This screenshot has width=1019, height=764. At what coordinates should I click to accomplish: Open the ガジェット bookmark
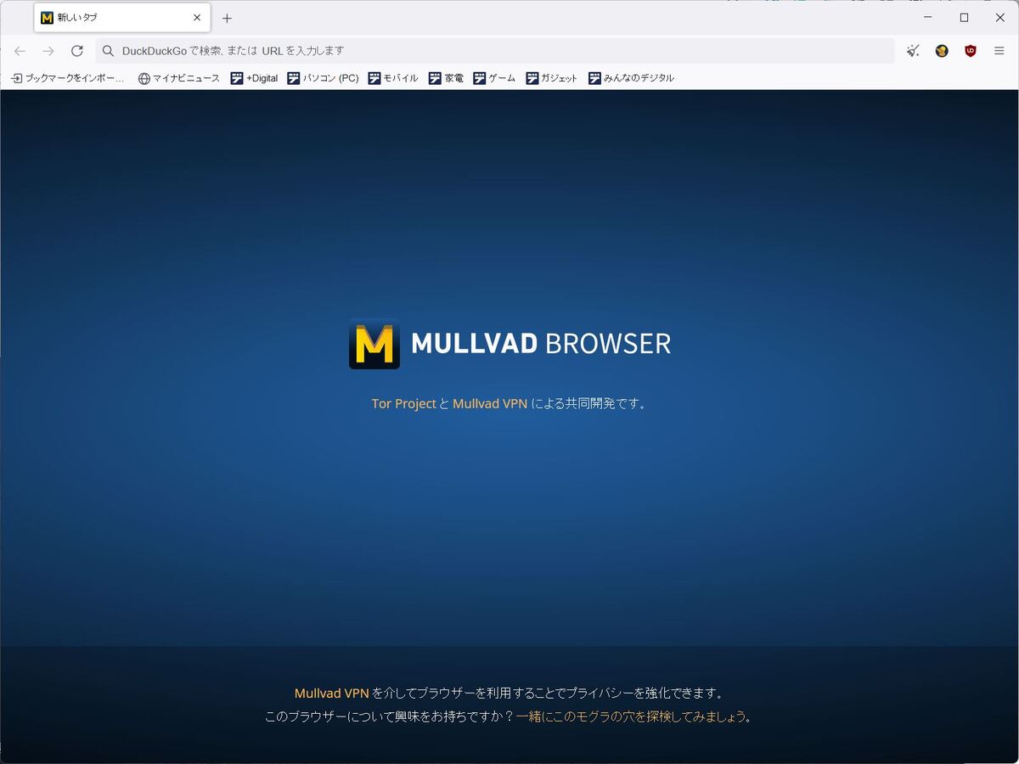[x=552, y=78]
